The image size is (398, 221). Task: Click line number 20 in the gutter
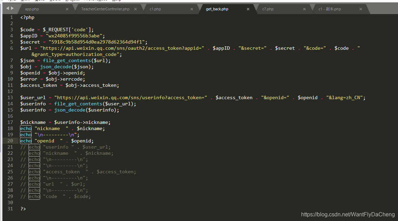click(x=10, y=141)
